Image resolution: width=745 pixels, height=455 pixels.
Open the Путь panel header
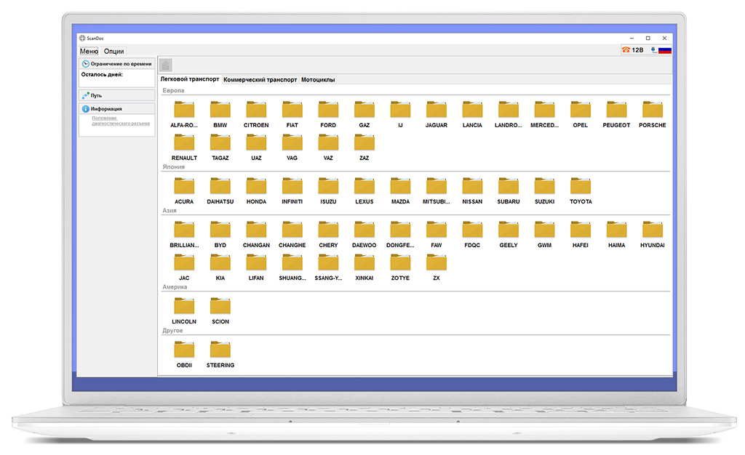coord(117,95)
